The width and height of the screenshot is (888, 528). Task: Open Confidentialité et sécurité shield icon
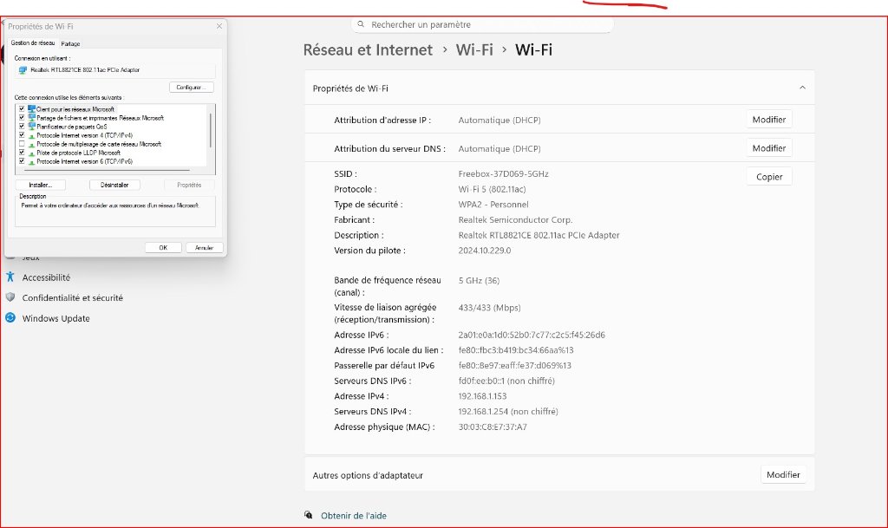click(10, 297)
